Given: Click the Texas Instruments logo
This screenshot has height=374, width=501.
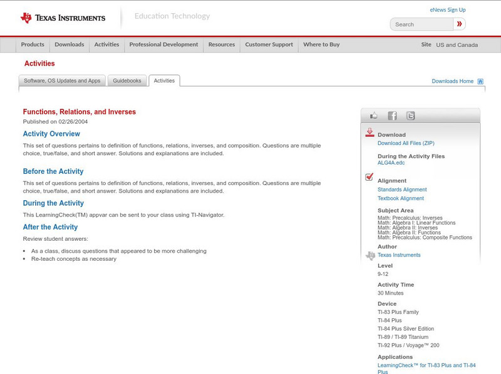Looking at the screenshot, I should click(63, 18).
